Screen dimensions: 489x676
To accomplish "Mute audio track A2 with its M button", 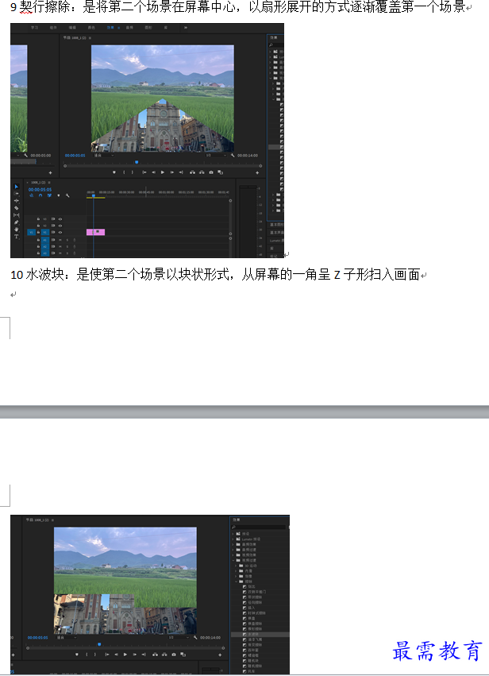I will pos(60,246).
